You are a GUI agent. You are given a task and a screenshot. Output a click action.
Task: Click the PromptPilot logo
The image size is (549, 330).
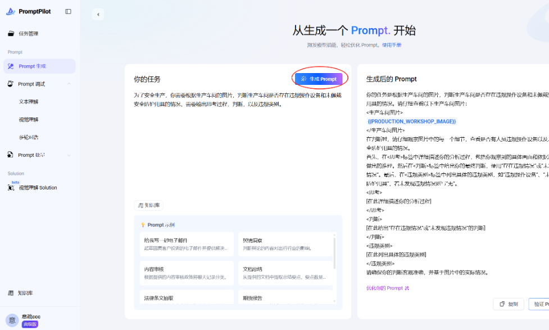(x=28, y=12)
